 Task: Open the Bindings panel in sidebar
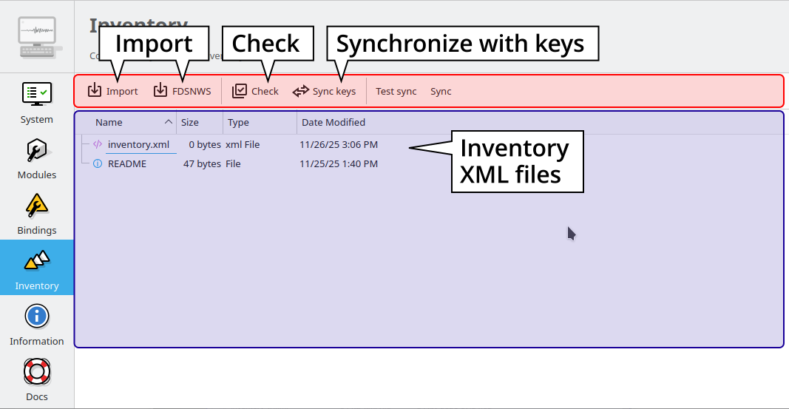point(37,206)
